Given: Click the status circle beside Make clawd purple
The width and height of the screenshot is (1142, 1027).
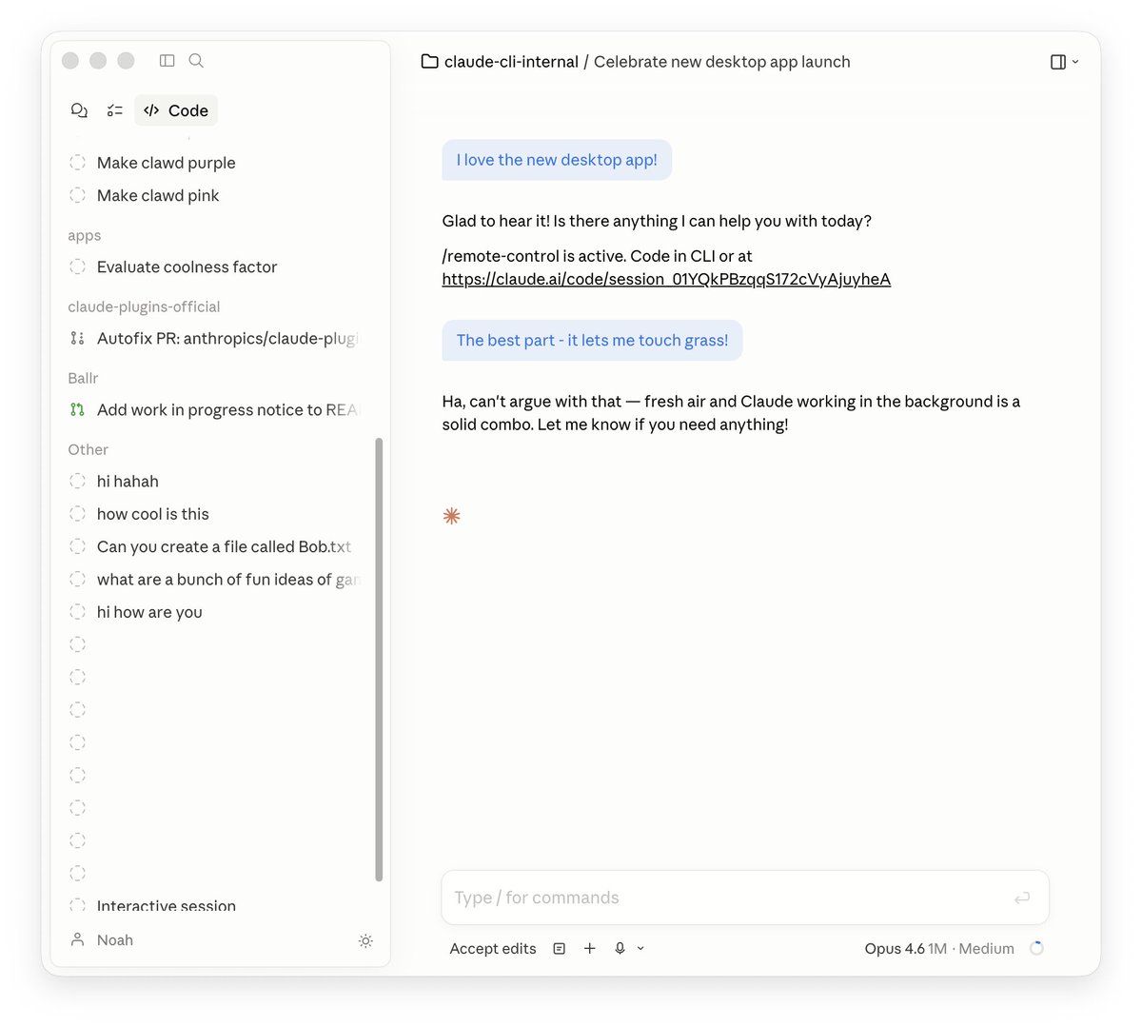Looking at the screenshot, I should pos(78,163).
